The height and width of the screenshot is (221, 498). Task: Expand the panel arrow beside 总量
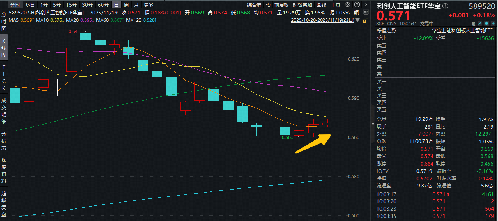coord(373,124)
